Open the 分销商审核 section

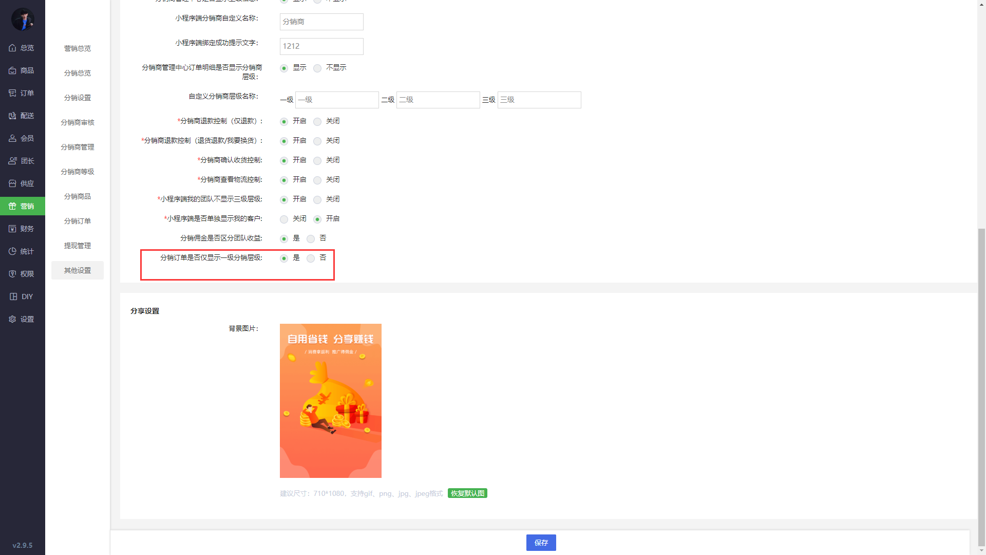click(x=77, y=122)
